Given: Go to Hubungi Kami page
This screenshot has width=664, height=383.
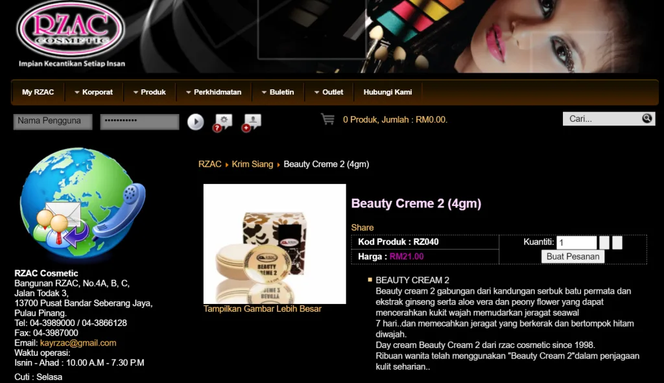Looking at the screenshot, I should (x=388, y=92).
